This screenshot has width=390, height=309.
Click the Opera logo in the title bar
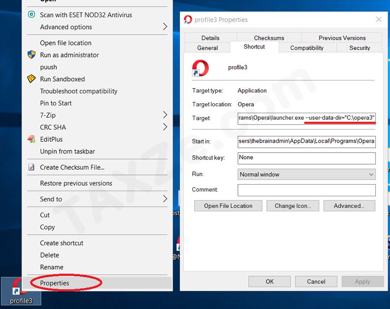tap(188, 19)
